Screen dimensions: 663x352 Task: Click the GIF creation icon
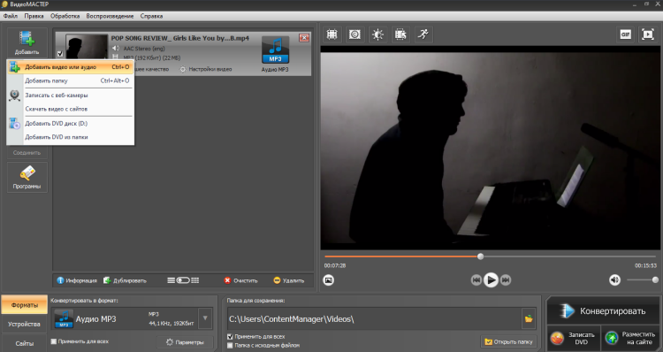(625, 34)
